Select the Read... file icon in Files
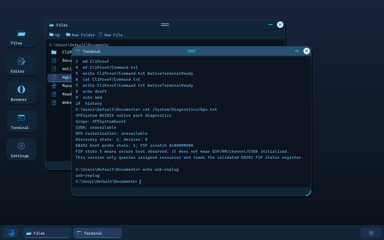The height and width of the screenshot is (240, 384). coord(54,94)
